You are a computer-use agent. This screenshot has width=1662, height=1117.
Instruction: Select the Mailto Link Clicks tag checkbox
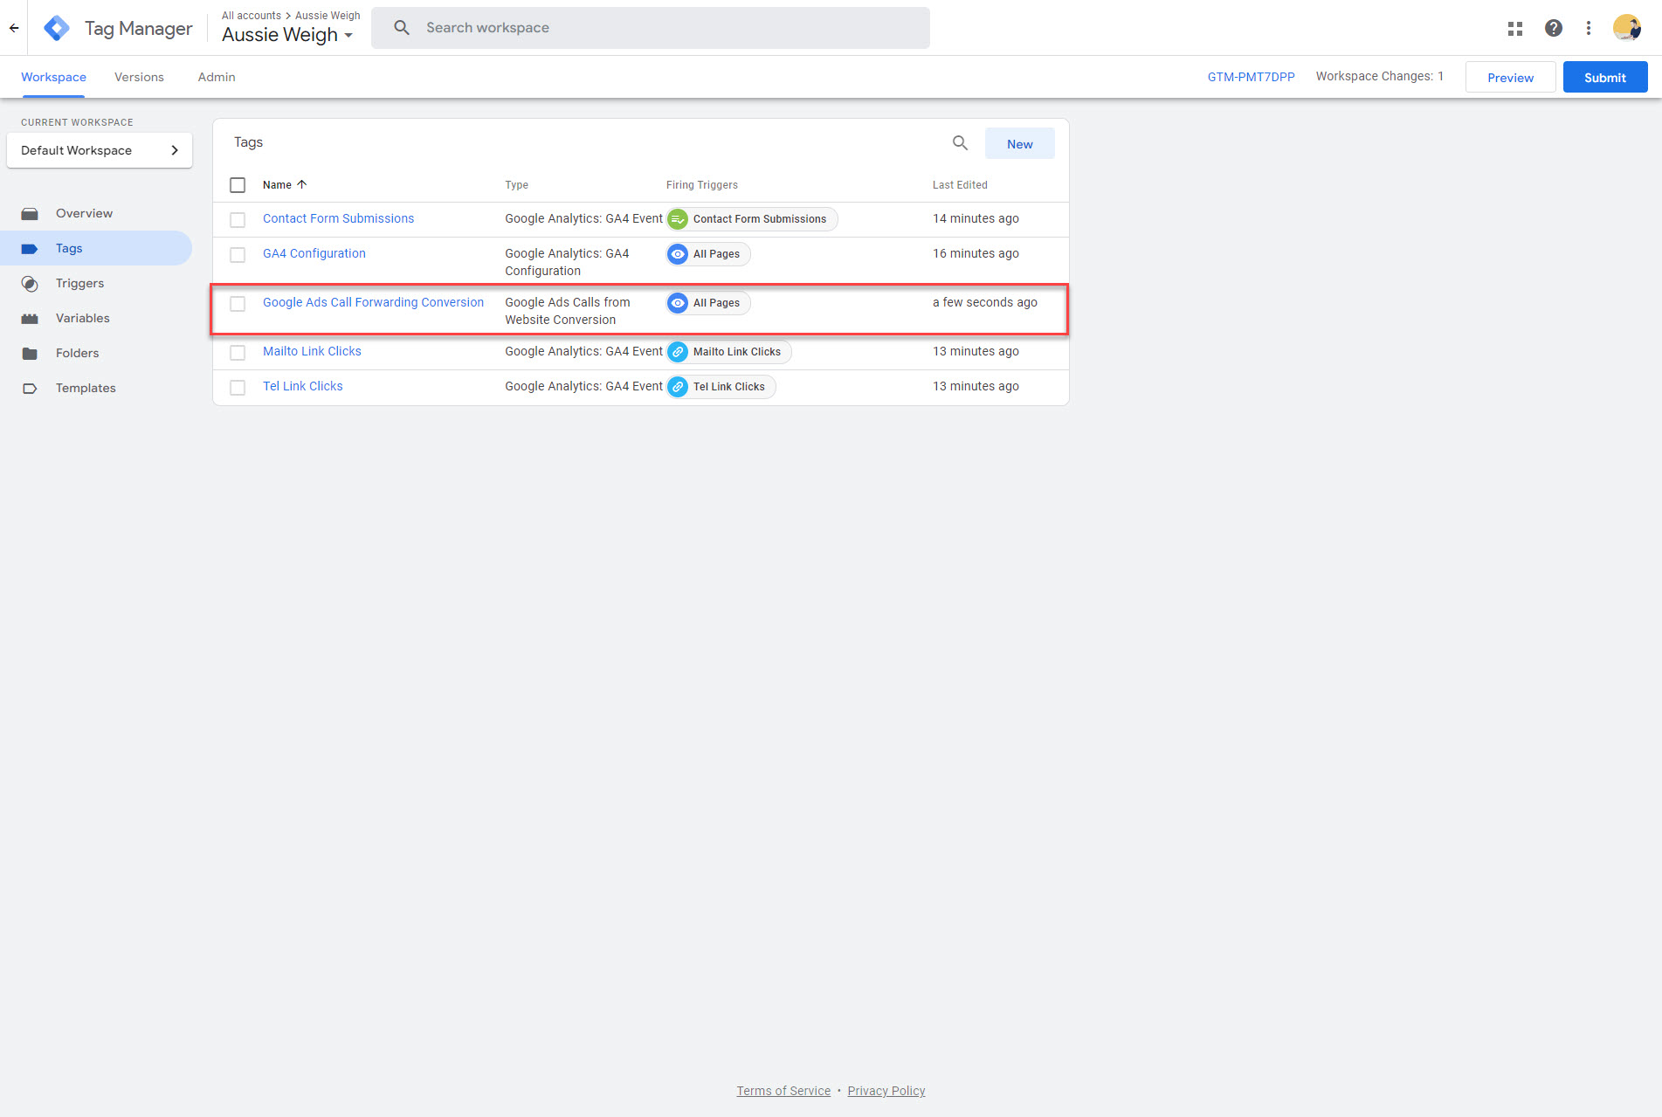tap(238, 353)
